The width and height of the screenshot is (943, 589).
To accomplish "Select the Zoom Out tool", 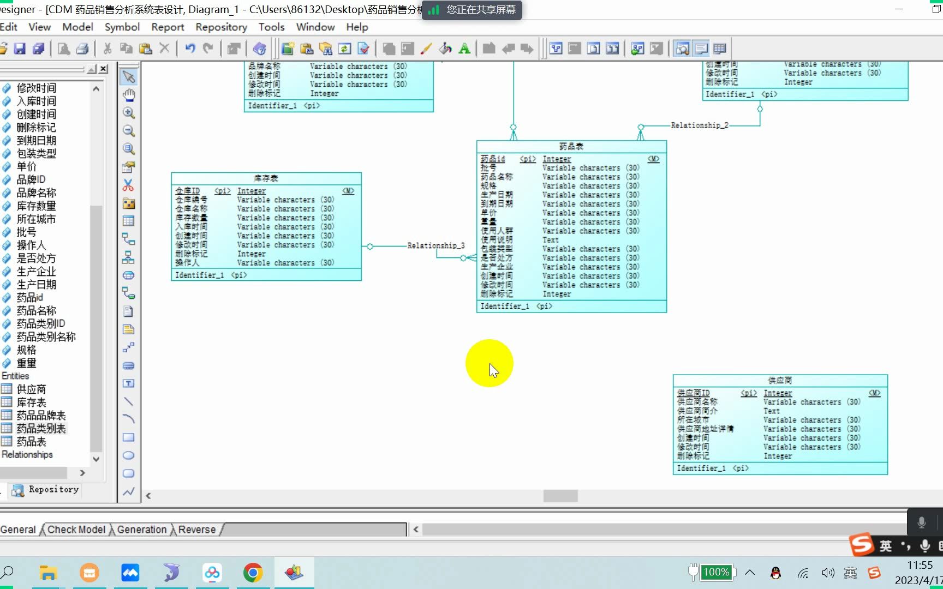I will pos(129,131).
